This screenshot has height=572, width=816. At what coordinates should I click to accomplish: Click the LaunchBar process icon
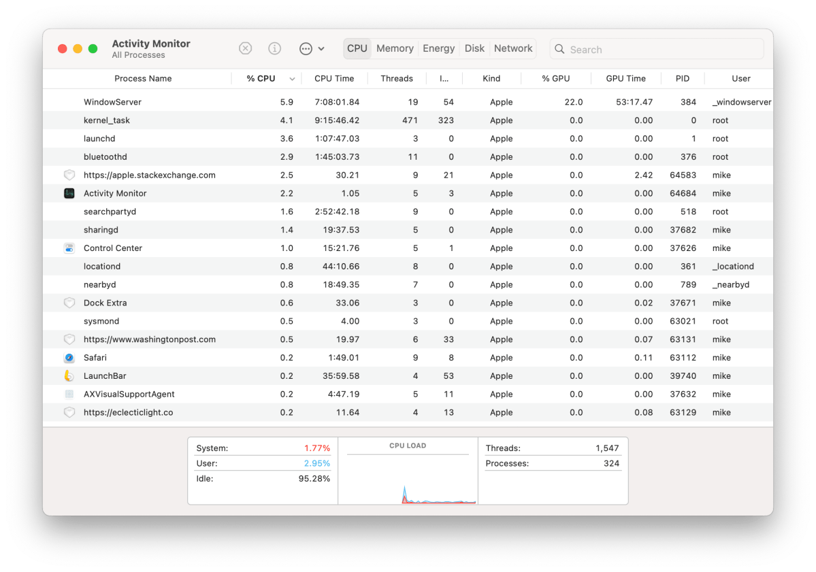(69, 376)
